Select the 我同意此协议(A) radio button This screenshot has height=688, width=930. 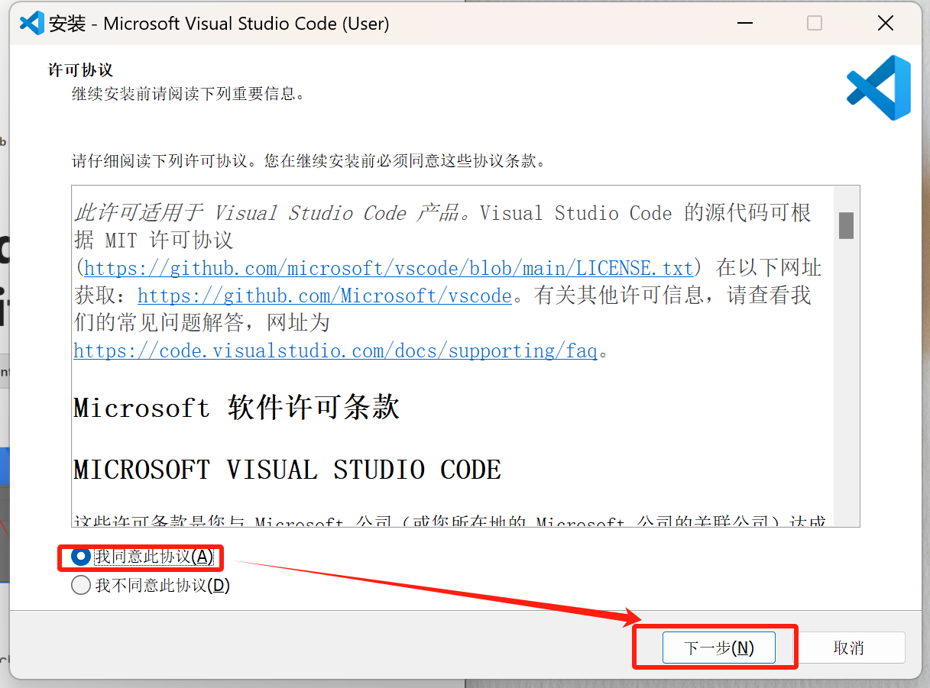[x=80, y=557]
